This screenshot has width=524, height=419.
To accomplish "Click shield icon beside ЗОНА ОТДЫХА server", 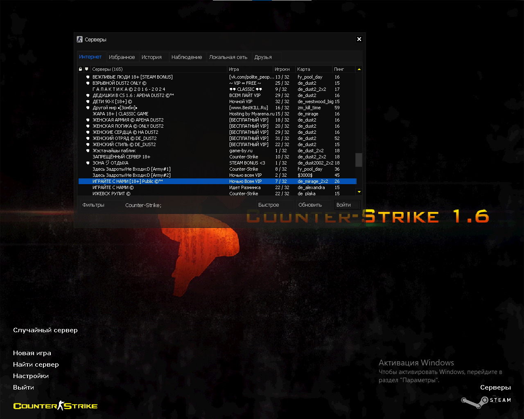I will (88, 163).
